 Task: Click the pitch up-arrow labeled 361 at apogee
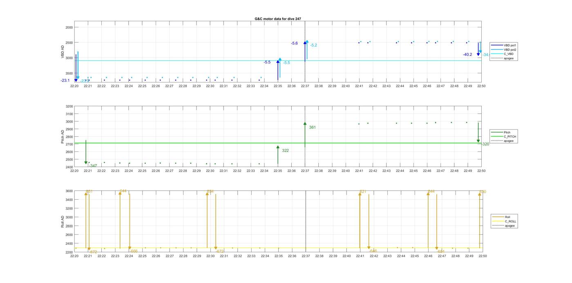[x=305, y=135]
